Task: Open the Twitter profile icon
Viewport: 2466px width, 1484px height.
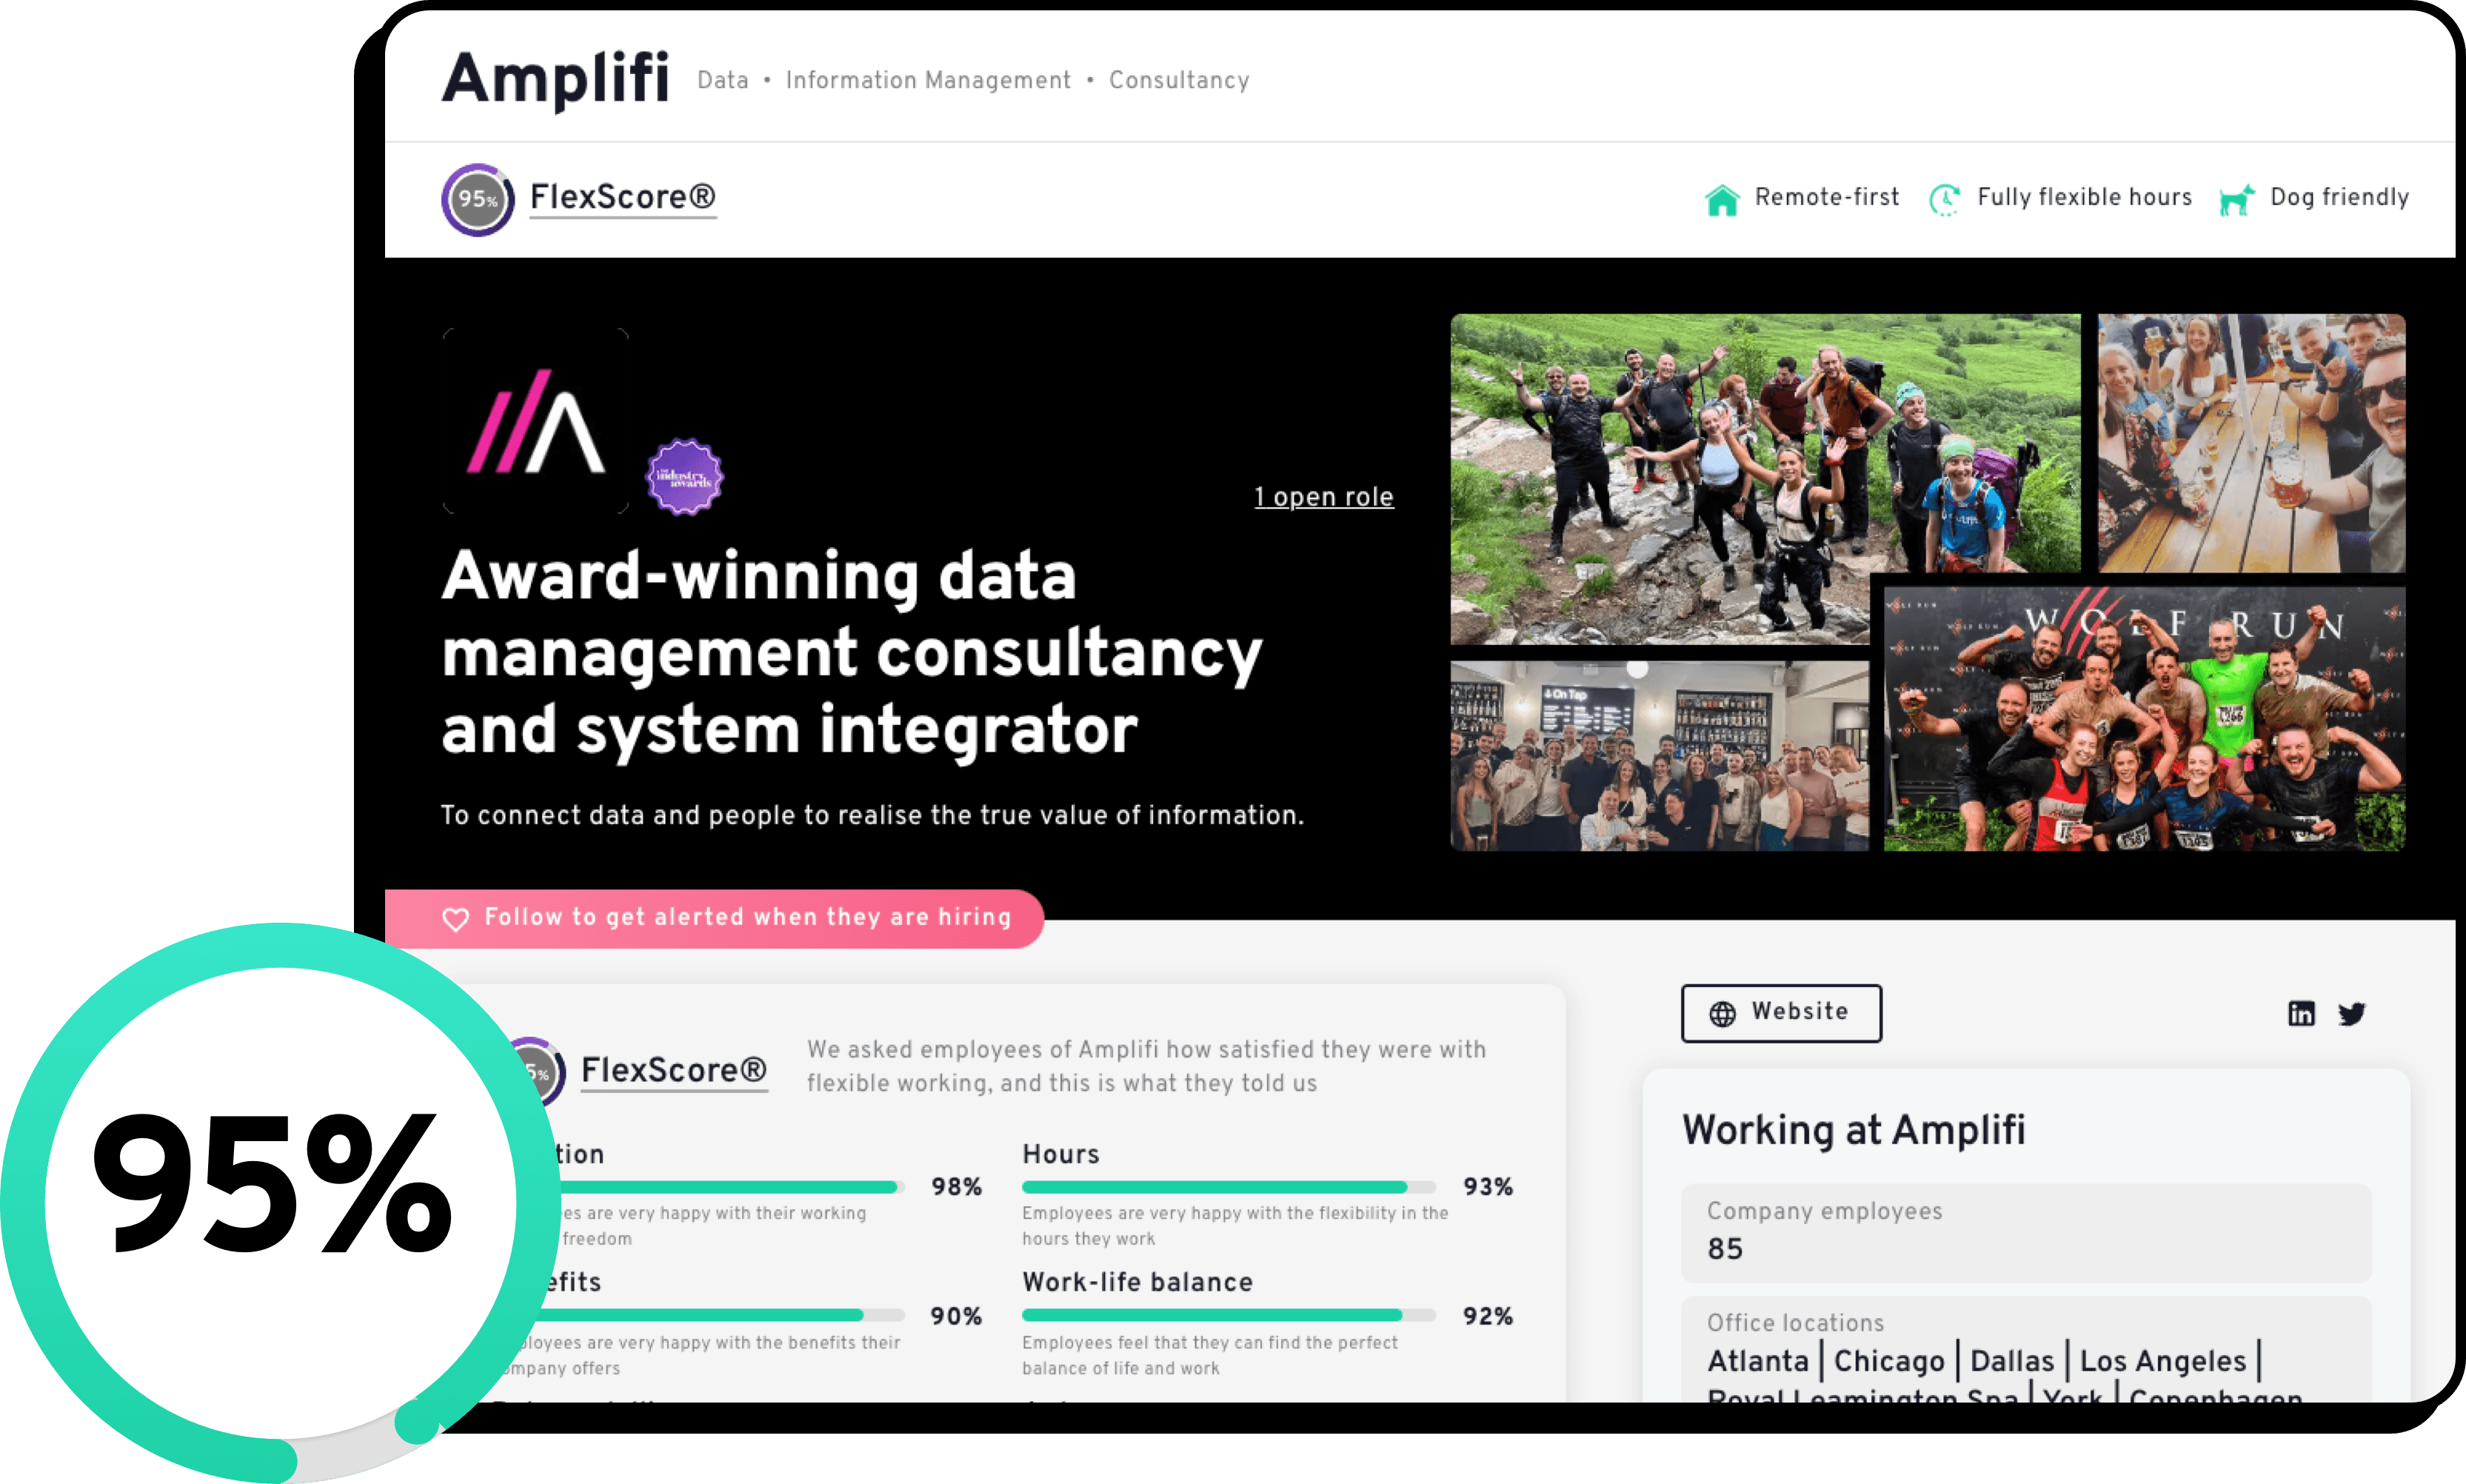Action: (x=2351, y=1013)
